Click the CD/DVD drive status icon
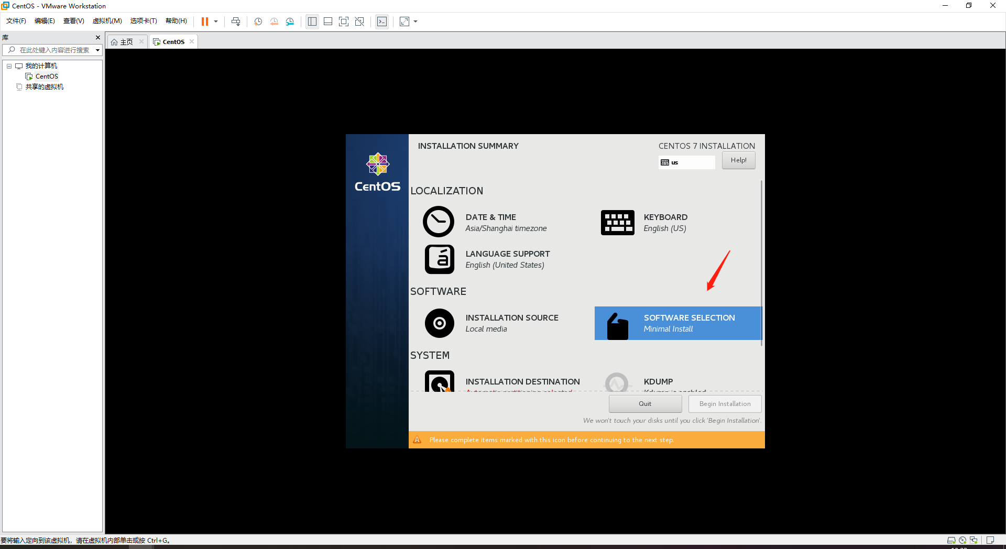The width and height of the screenshot is (1006, 549). (x=963, y=540)
